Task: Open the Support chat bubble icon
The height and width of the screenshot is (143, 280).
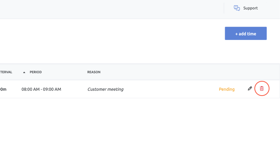Action: point(237,8)
